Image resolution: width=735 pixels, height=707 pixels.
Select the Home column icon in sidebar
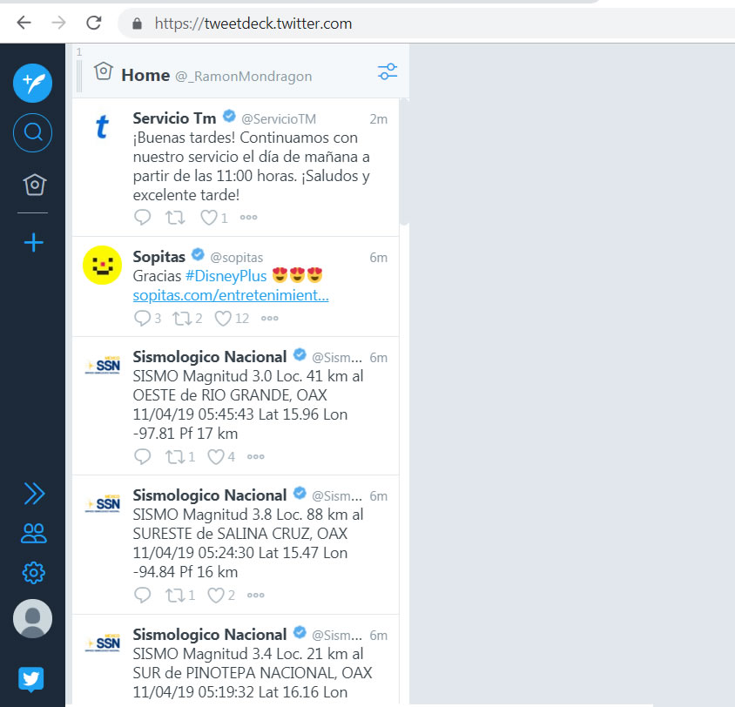coord(34,184)
